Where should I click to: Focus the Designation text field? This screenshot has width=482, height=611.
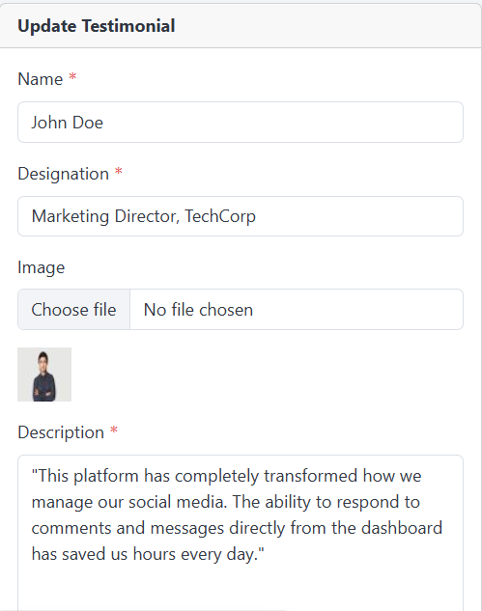click(241, 216)
